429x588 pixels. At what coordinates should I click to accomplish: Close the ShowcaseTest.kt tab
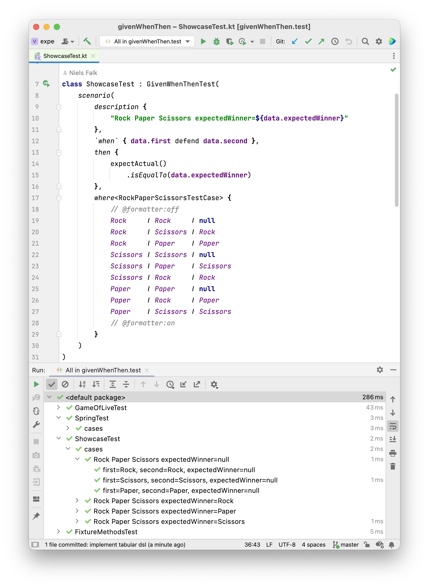pyautogui.click(x=93, y=56)
